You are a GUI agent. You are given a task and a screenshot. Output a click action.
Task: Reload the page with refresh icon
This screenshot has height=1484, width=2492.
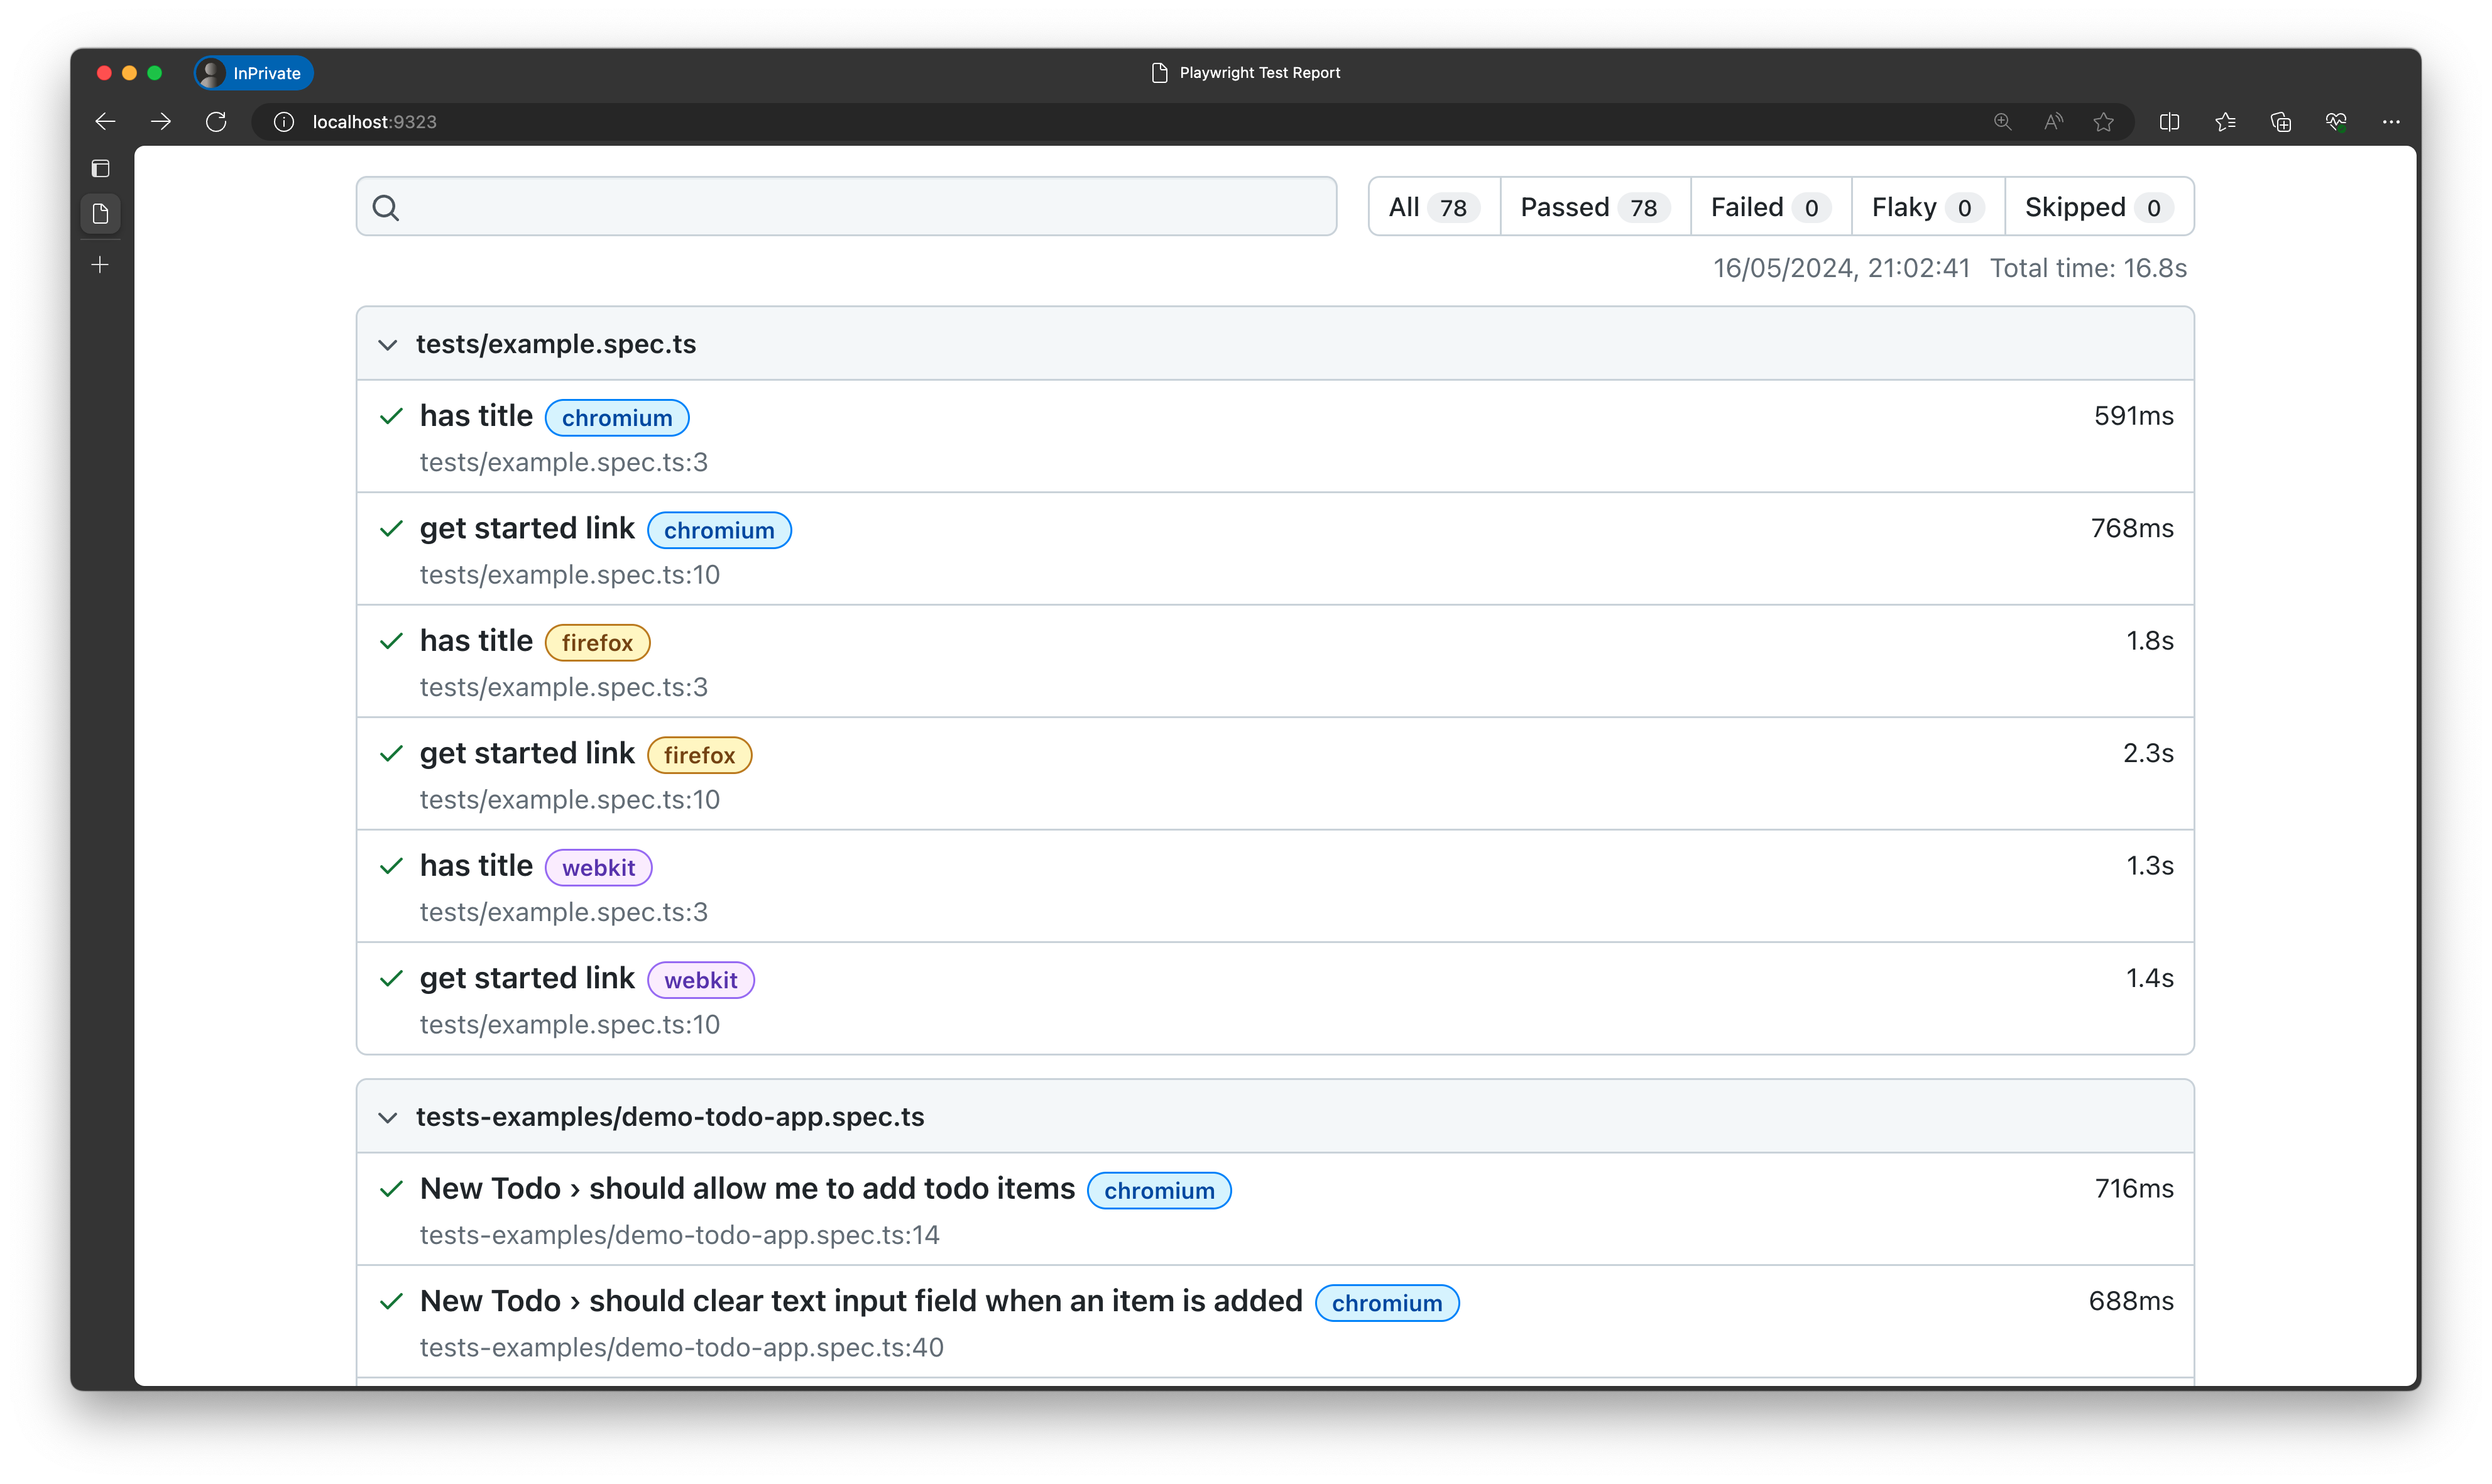[x=216, y=122]
